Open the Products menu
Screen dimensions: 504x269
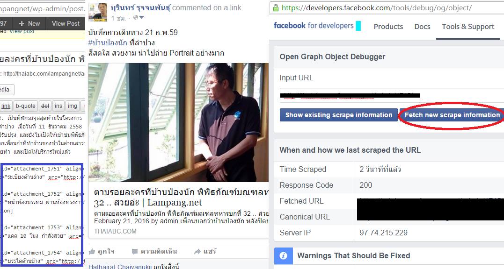[x=388, y=27]
